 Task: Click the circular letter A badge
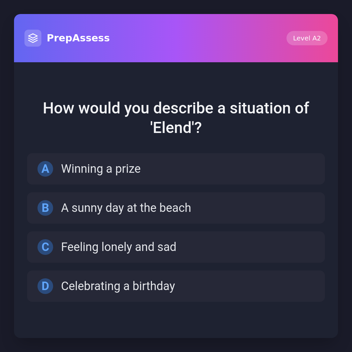pyautogui.click(x=45, y=169)
